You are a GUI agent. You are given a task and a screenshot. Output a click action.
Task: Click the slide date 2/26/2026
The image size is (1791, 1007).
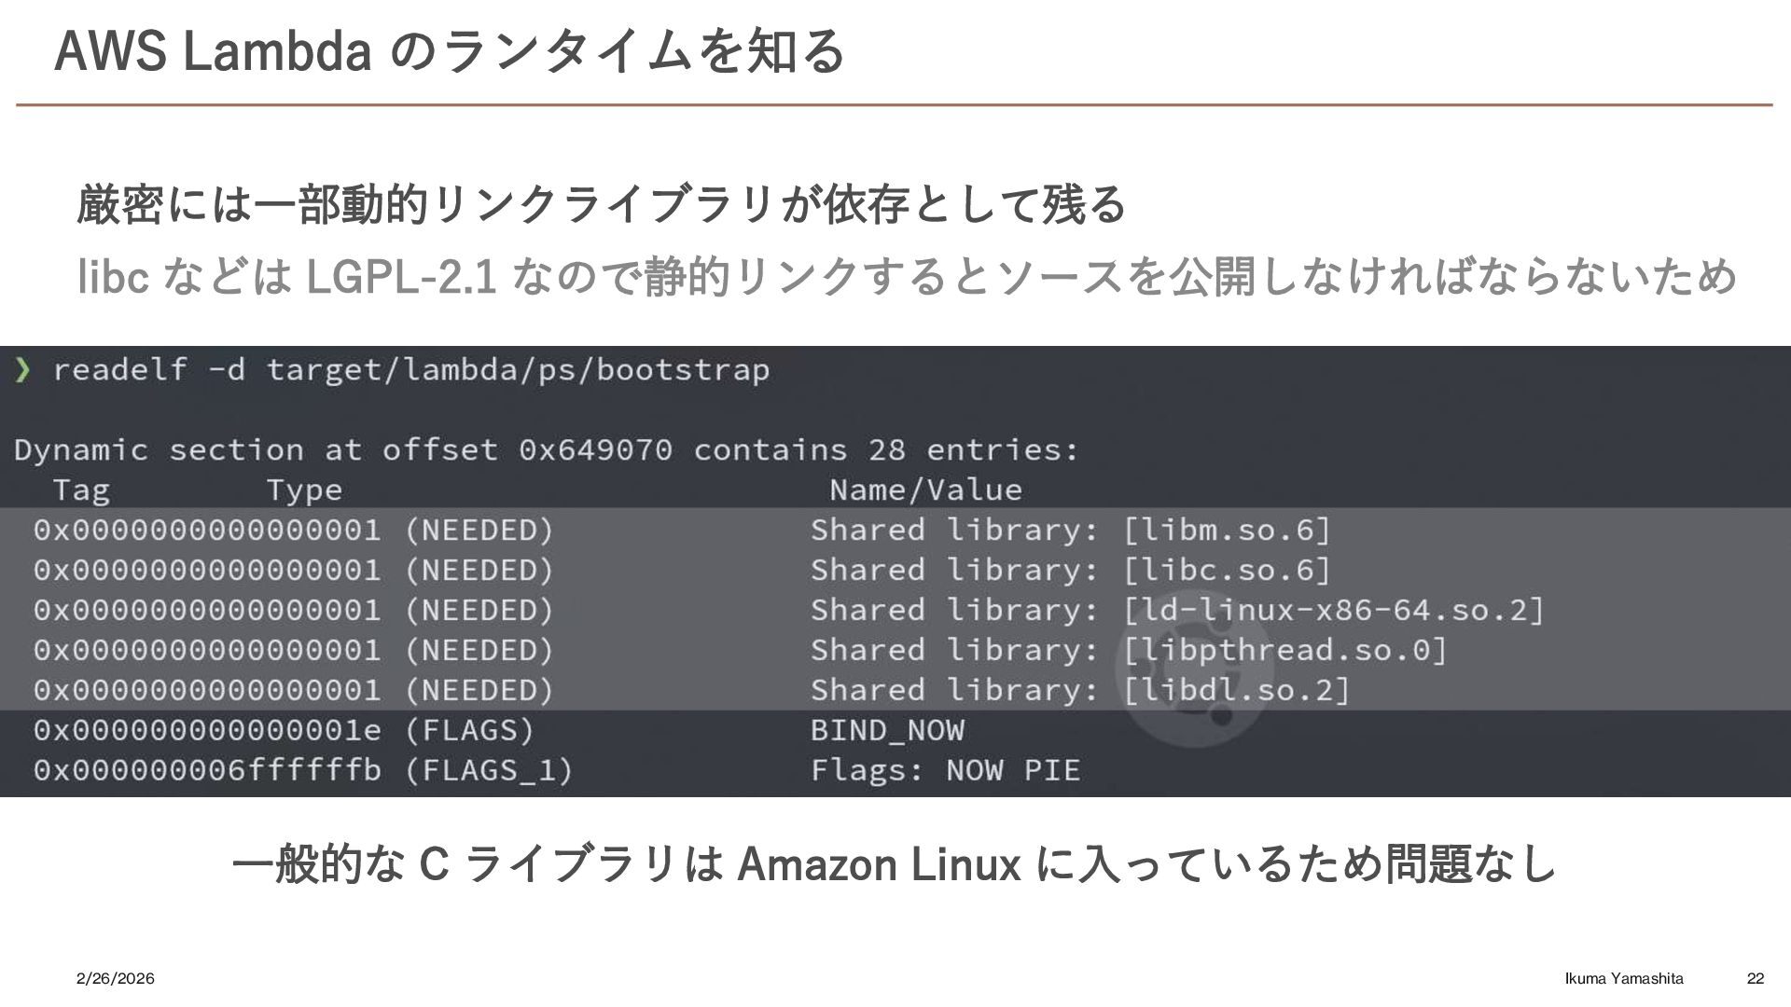[115, 978]
